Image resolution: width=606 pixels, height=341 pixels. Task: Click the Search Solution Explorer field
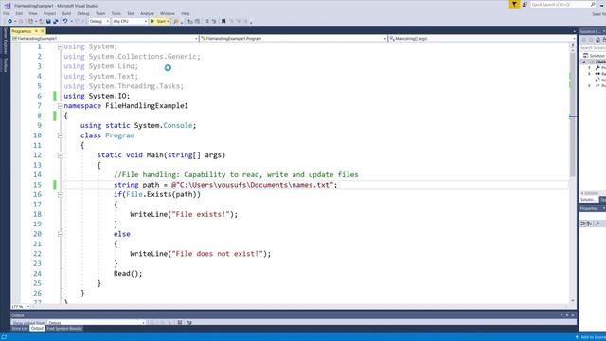593,48
